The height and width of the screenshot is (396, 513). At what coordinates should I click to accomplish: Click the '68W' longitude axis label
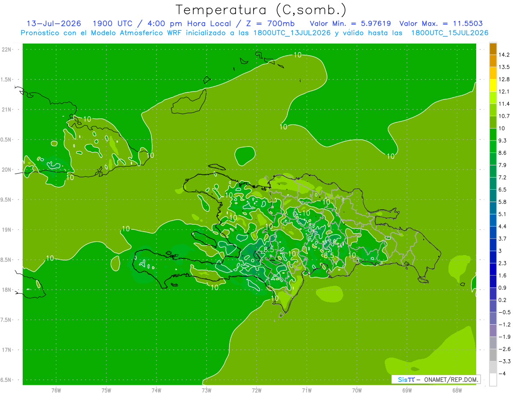[457, 390]
